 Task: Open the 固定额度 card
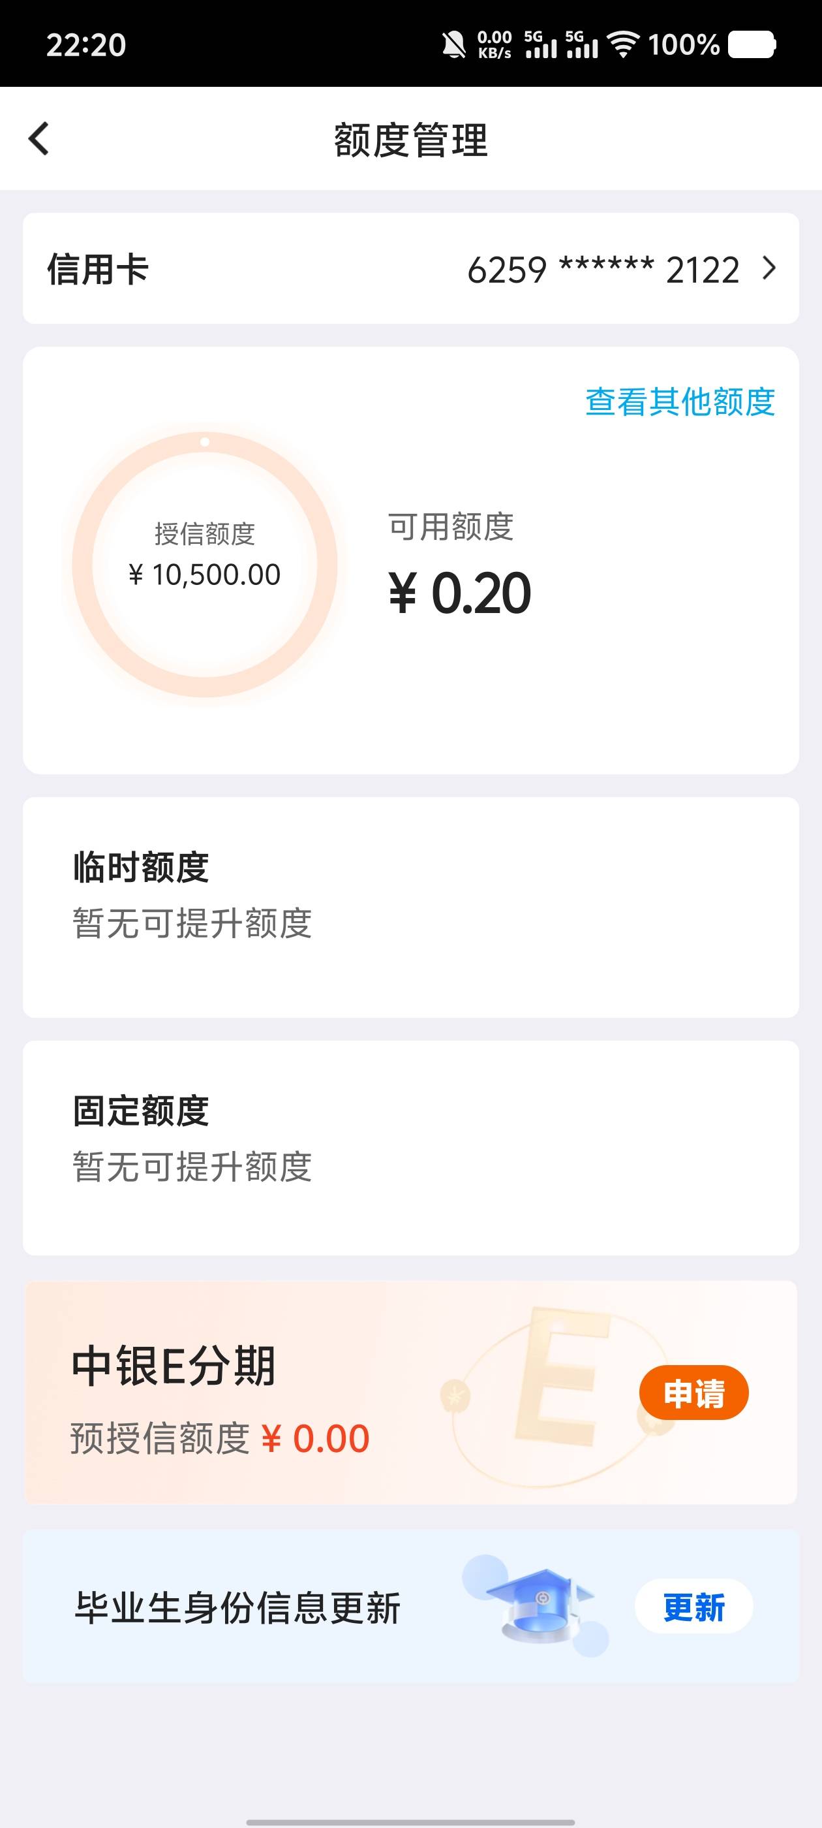coord(410,1148)
